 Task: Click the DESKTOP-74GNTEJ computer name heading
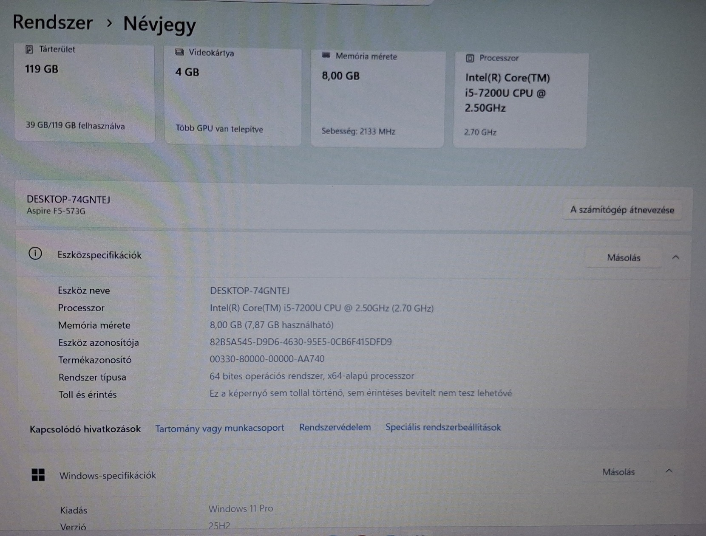(x=68, y=199)
